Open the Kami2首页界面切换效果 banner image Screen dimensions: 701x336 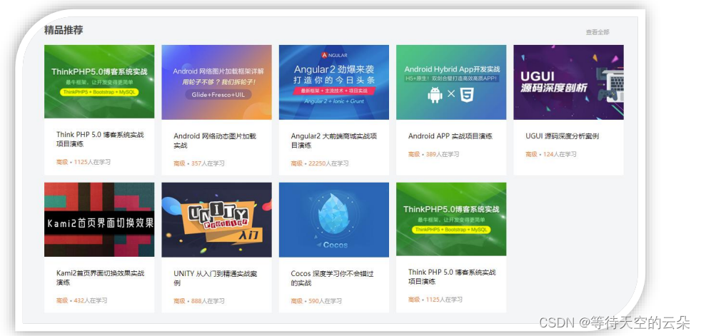click(x=99, y=220)
